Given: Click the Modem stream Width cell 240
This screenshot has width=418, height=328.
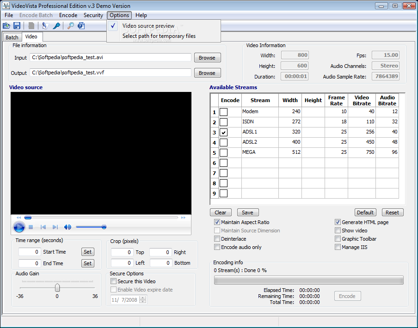Looking at the screenshot, I should coord(290,112).
